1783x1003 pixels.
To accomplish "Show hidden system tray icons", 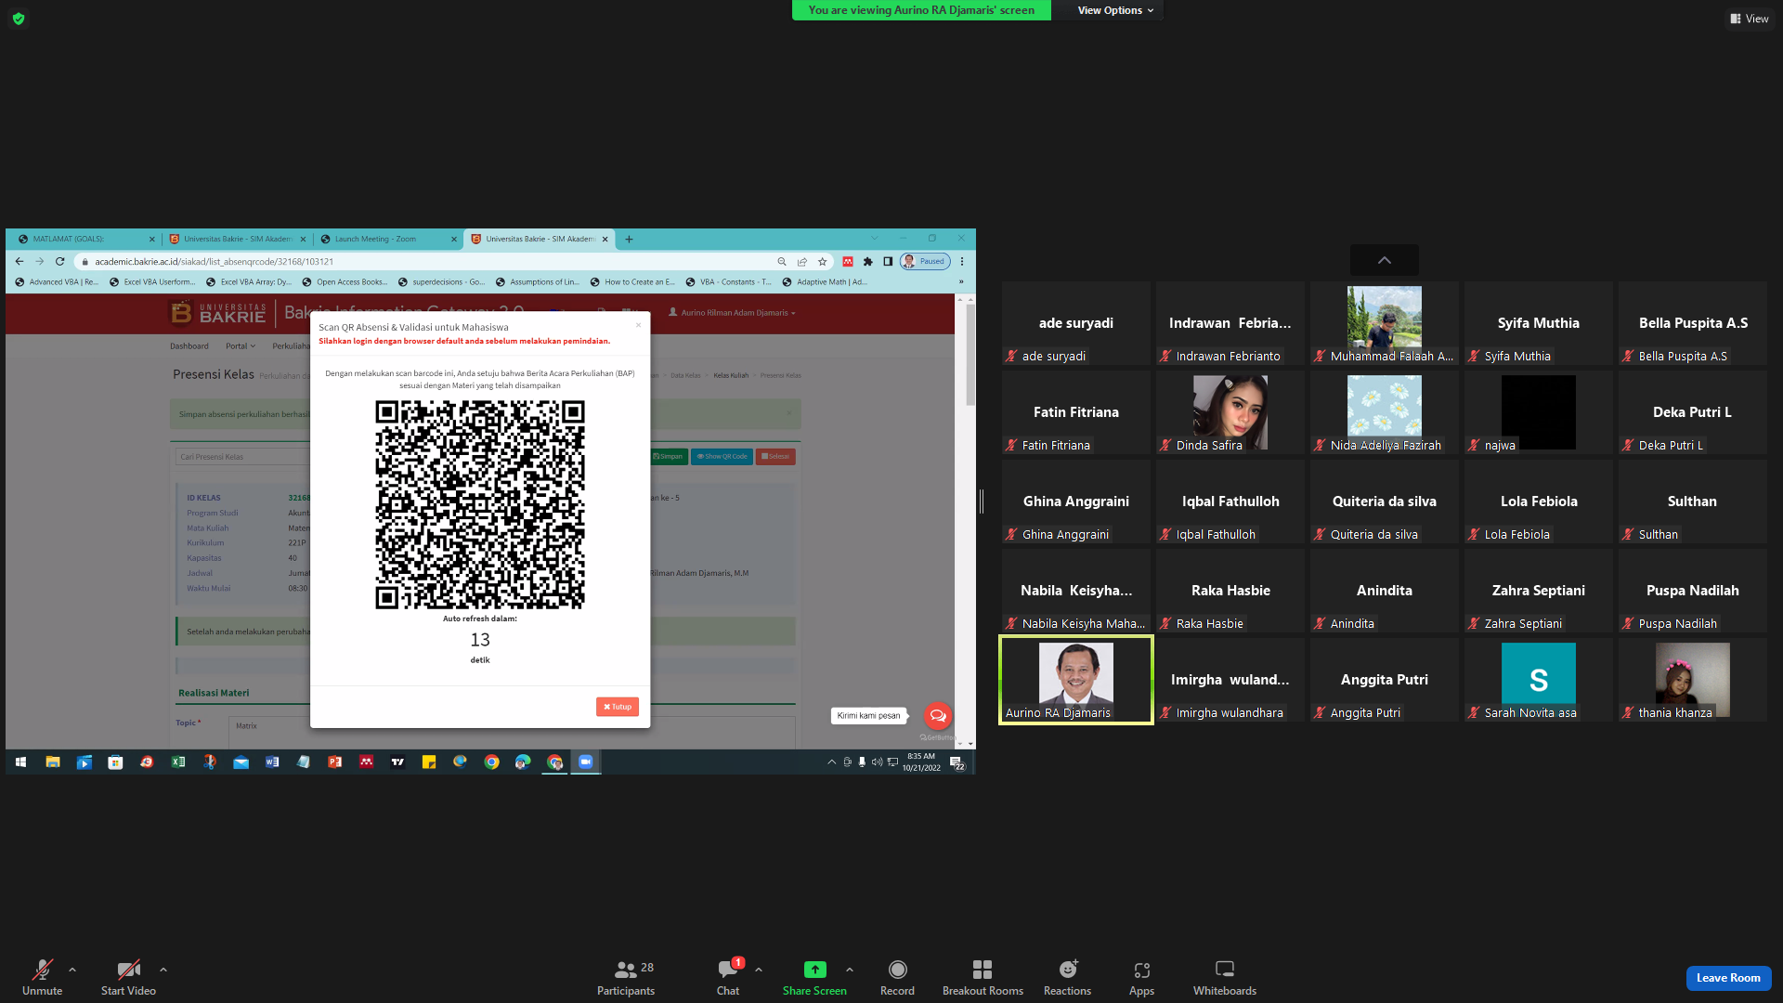I will (x=831, y=762).
